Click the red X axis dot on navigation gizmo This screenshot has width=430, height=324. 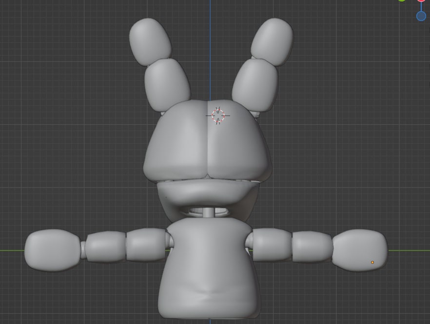pos(421,1)
